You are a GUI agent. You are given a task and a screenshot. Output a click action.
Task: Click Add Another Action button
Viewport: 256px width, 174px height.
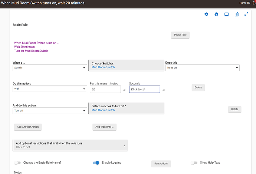[28, 127]
